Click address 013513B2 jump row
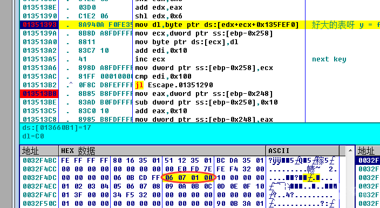 [x=39, y=85]
